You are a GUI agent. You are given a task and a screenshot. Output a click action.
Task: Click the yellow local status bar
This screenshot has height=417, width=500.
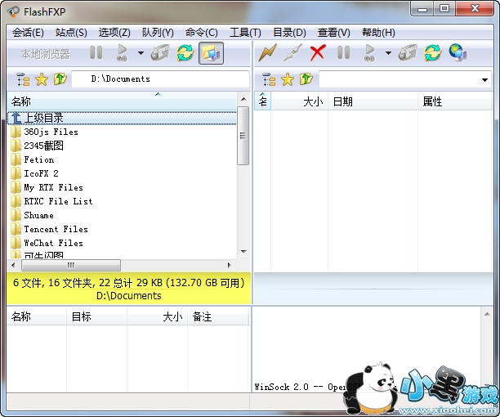129,289
